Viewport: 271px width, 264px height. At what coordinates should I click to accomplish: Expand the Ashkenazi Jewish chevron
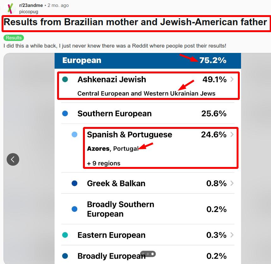(x=232, y=79)
